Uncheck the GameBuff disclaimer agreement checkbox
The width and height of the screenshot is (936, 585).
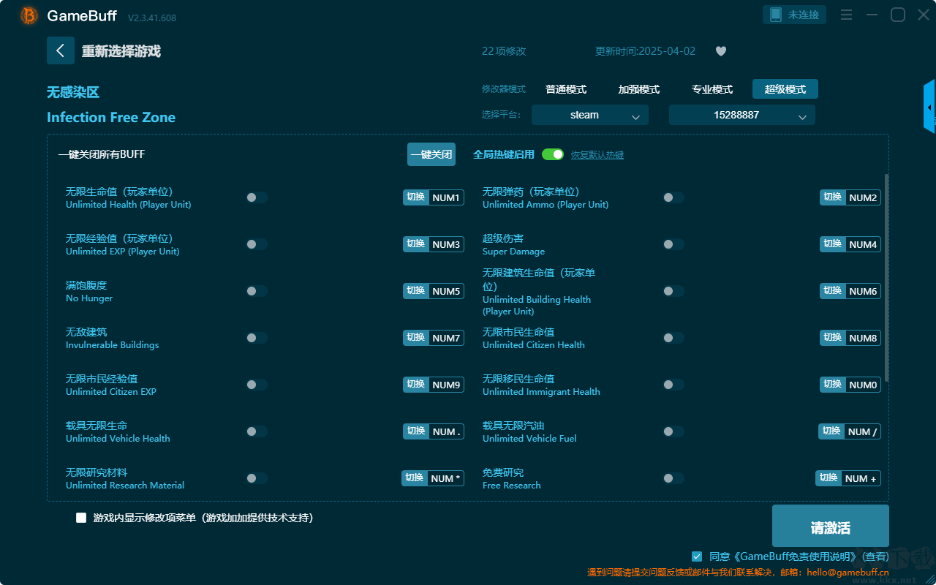(x=697, y=556)
